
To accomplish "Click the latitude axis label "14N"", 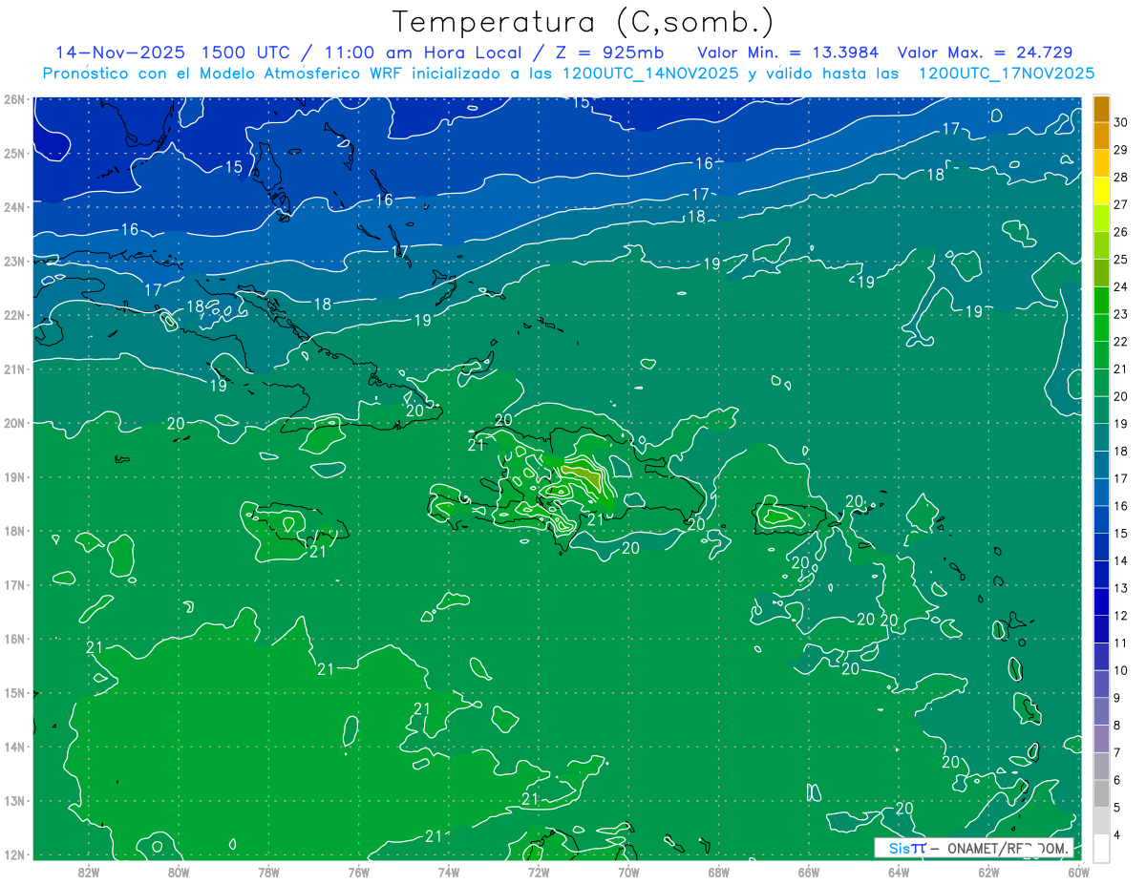I will 14,747.
